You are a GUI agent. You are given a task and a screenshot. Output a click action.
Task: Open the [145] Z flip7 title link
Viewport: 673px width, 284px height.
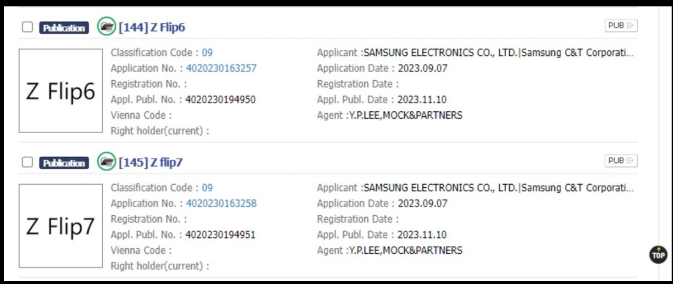pos(150,163)
